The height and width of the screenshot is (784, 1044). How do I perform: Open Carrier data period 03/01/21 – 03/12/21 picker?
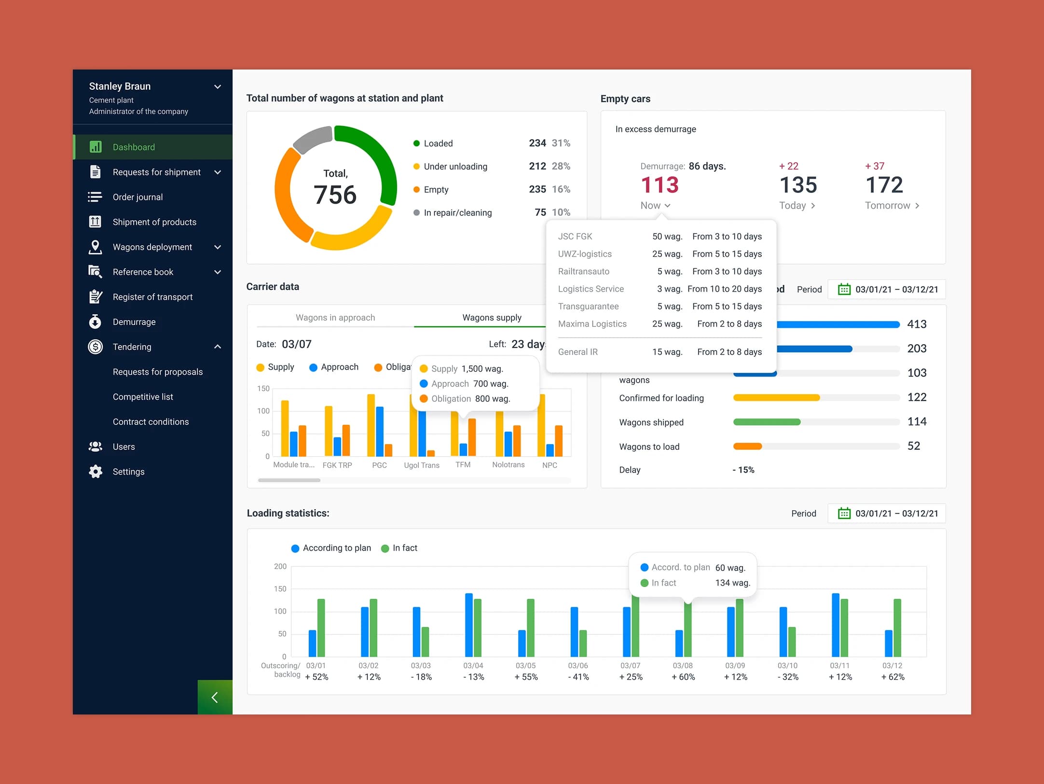coord(887,289)
